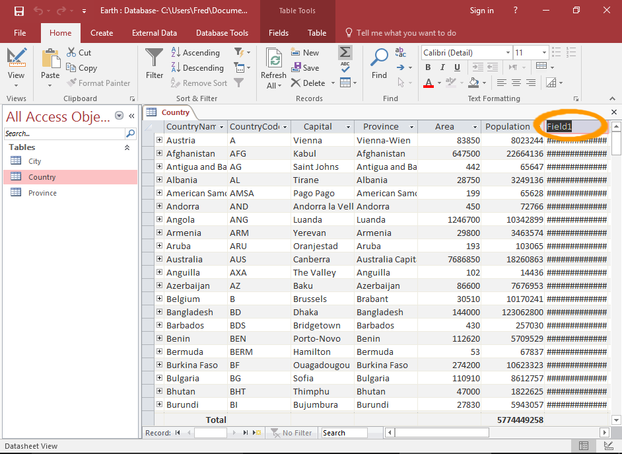This screenshot has height=454, width=622.
Task: Click the font color red swatch button
Action: click(x=428, y=83)
